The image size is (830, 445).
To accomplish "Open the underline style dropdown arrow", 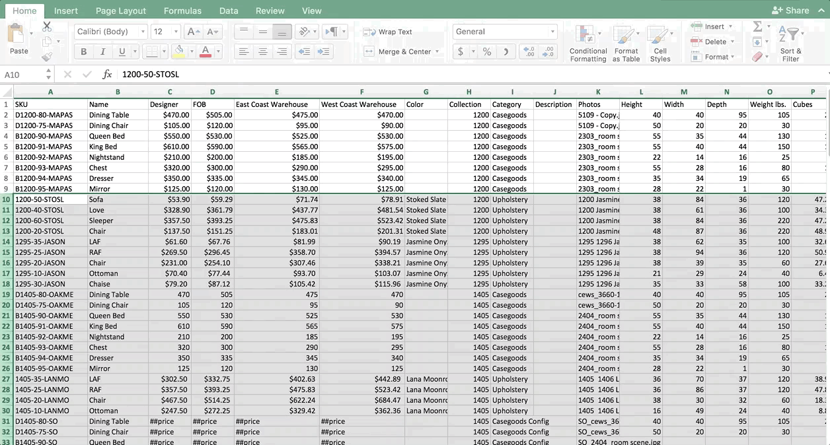I will [x=135, y=51].
